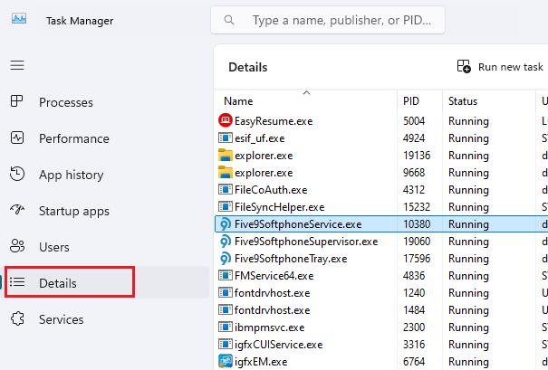Select the esif_uf.exe process name
Image resolution: width=548 pixels, height=370 pixels.
[x=260, y=138]
